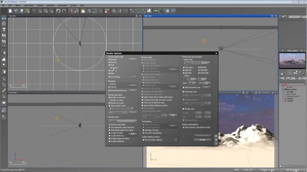Viewport: 307px width, 172px height.
Task: Click the last toolbar icon on the right
Action: coord(173,11)
